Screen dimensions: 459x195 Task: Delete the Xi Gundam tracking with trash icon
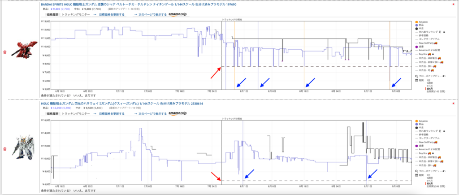click(4, 149)
